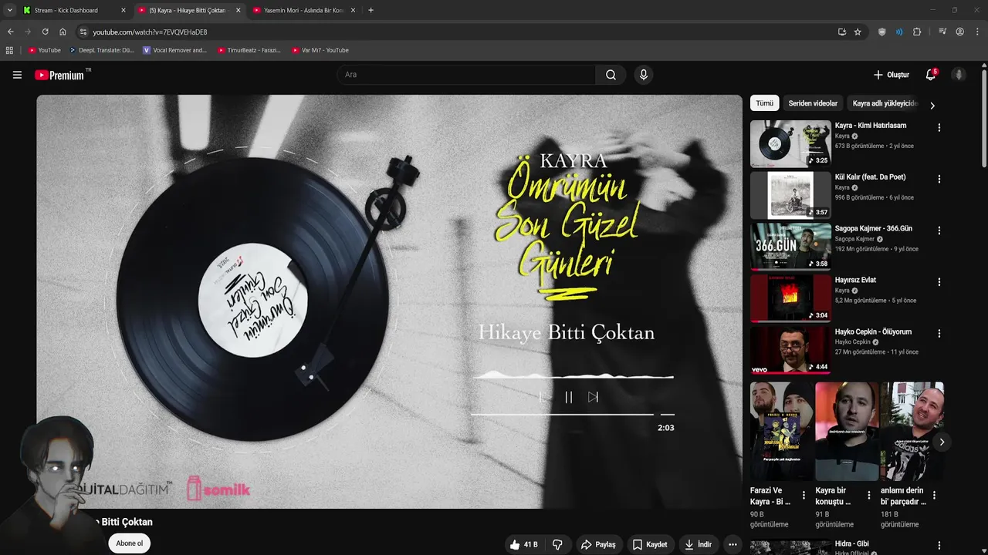Open more actions ellipsis below video
Screen dimensions: 988x555
click(733, 544)
